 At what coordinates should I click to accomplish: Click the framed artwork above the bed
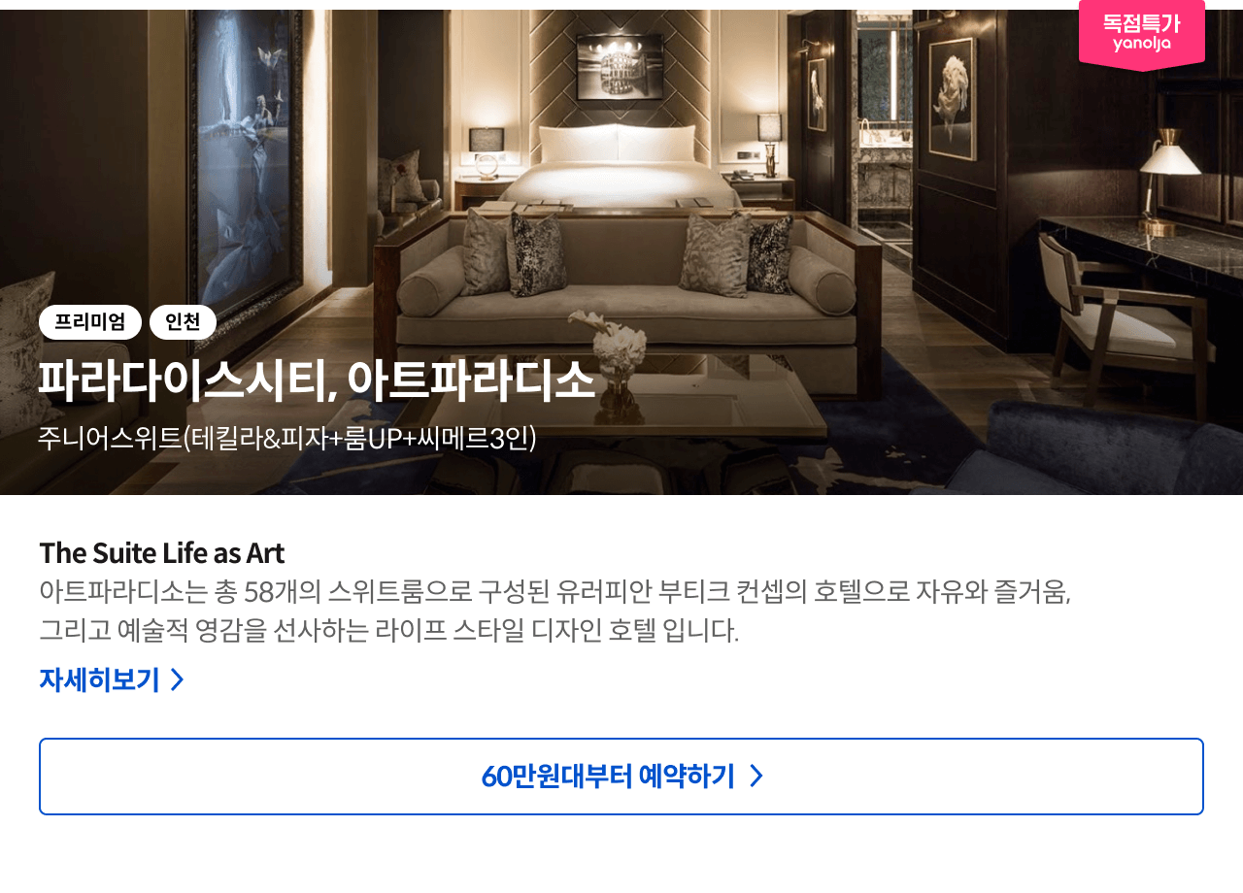(x=620, y=64)
